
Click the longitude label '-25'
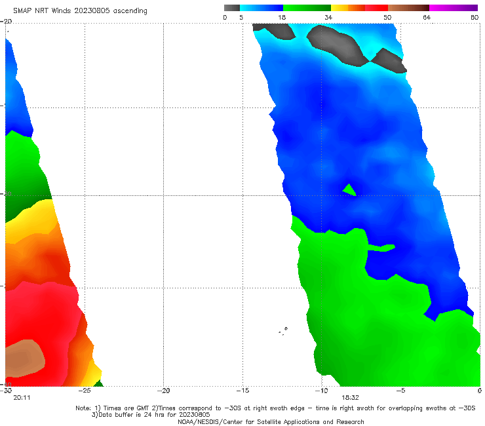coord(85,391)
